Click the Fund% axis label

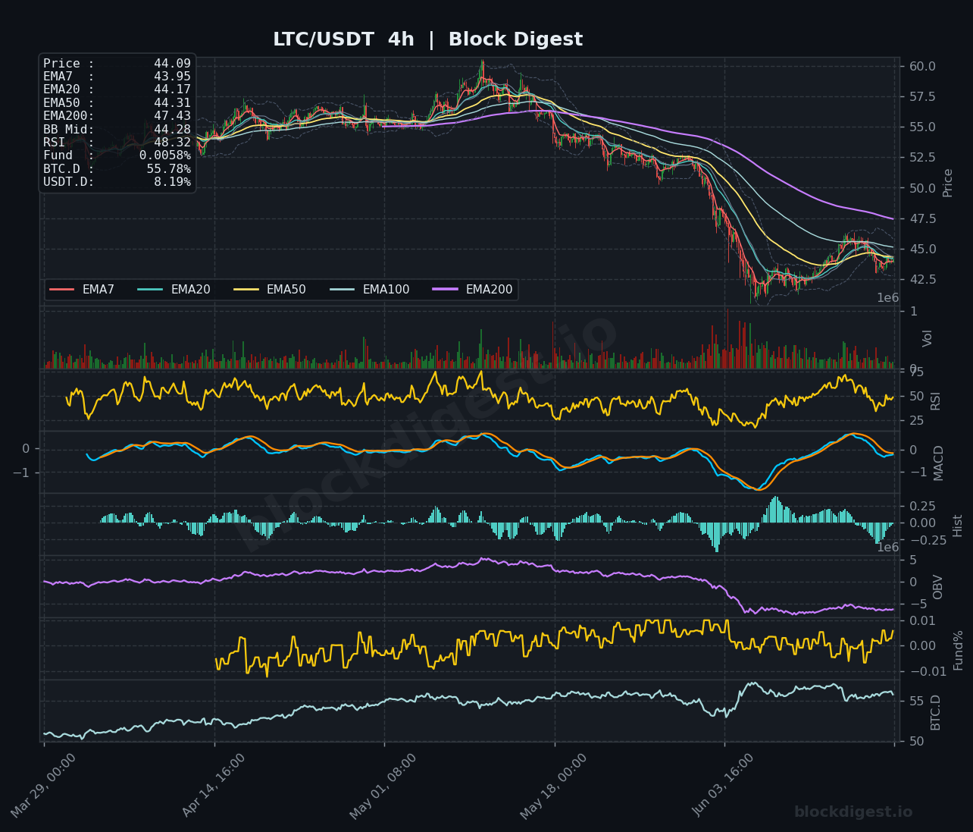tap(959, 650)
